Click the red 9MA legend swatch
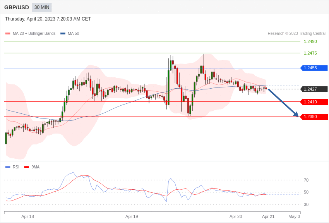The height and width of the screenshot is (223, 329). (27, 167)
